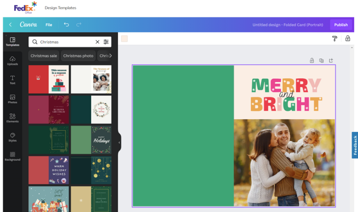Screen dimensions: 358x212
Task: Switch to the Uploads tab
Action: coord(12,61)
